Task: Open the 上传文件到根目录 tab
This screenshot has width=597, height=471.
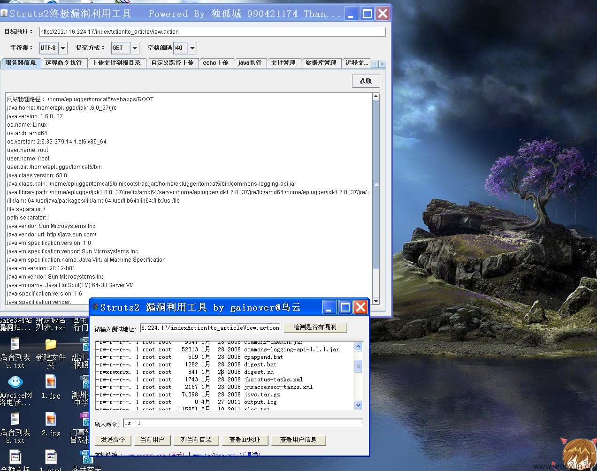Action: pyautogui.click(x=116, y=63)
